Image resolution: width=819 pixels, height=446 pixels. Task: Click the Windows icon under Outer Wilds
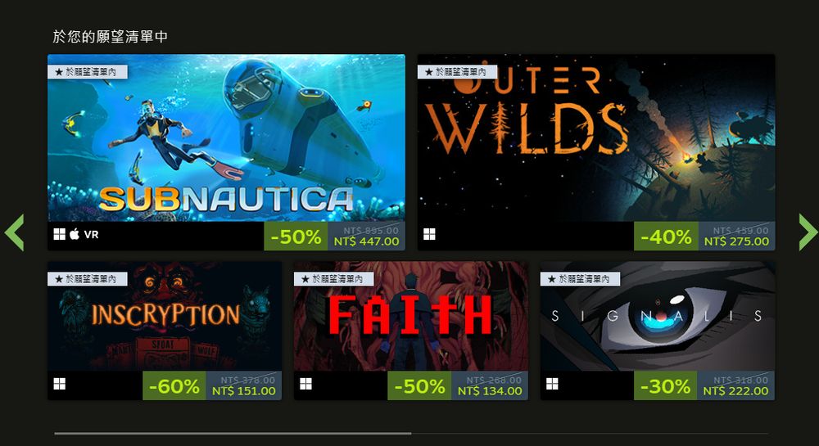[x=429, y=234]
